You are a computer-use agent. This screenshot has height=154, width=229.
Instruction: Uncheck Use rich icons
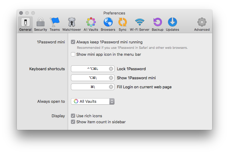(73, 116)
